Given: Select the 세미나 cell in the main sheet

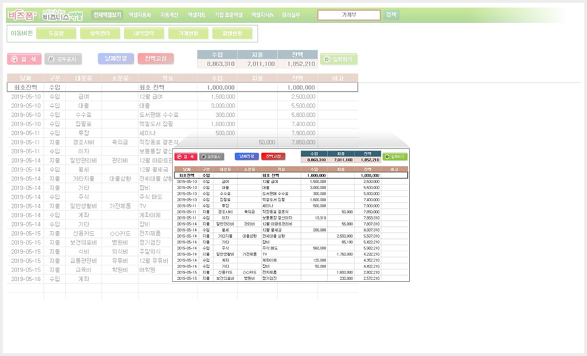Looking at the screenshot, I should pyautogui.click(x=167, y=133).
